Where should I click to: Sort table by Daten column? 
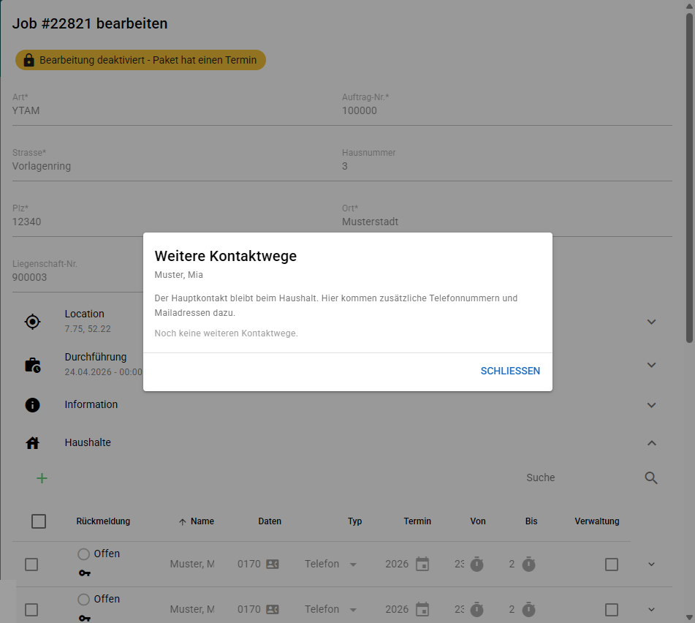click(x=270, y=521)
